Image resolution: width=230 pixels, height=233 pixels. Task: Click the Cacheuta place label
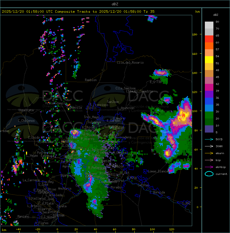(x=47, y=156)
